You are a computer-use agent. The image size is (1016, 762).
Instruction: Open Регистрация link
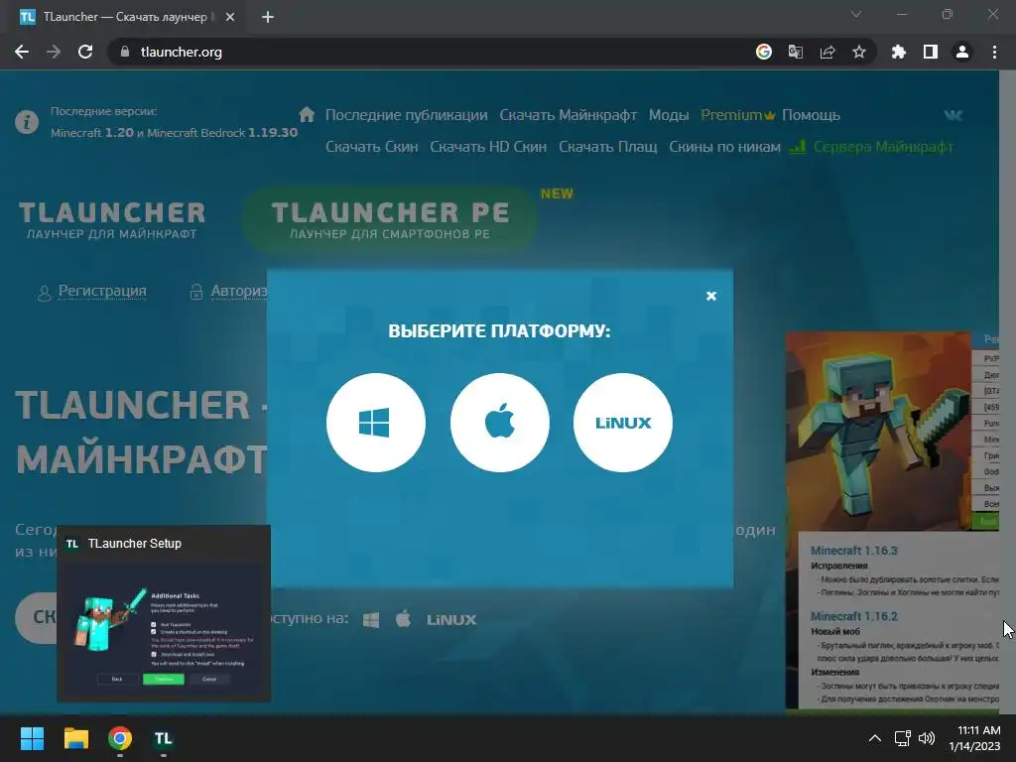92,292
